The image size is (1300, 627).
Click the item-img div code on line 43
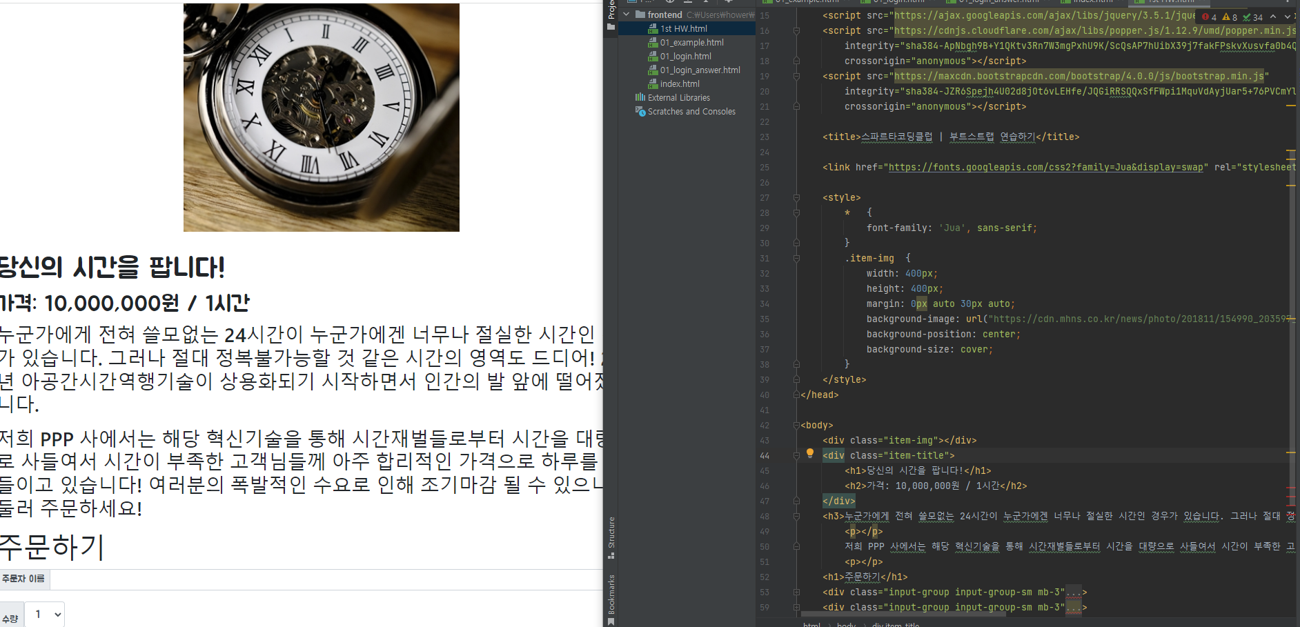(899, 441)
